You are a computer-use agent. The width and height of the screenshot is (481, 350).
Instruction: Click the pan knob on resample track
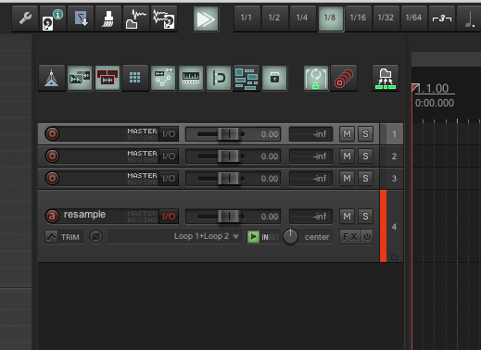coord(290,237)
